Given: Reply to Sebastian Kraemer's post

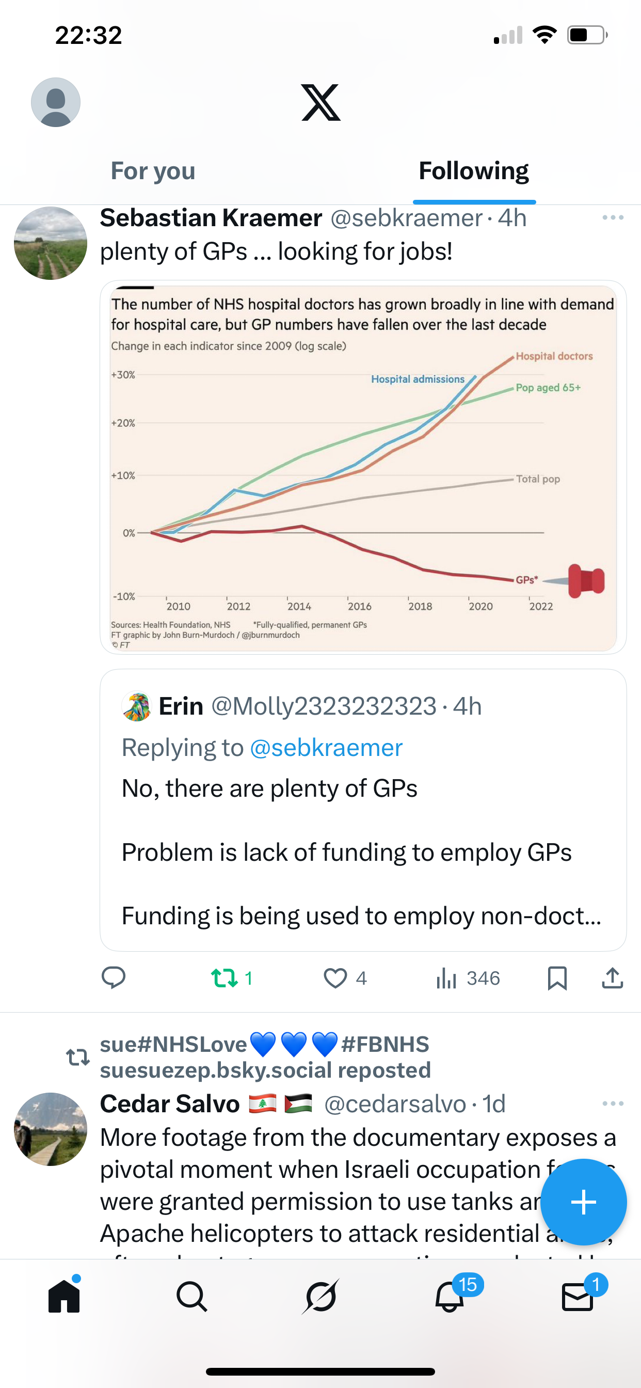Looking at the screenshot, I should pos(114,977).
